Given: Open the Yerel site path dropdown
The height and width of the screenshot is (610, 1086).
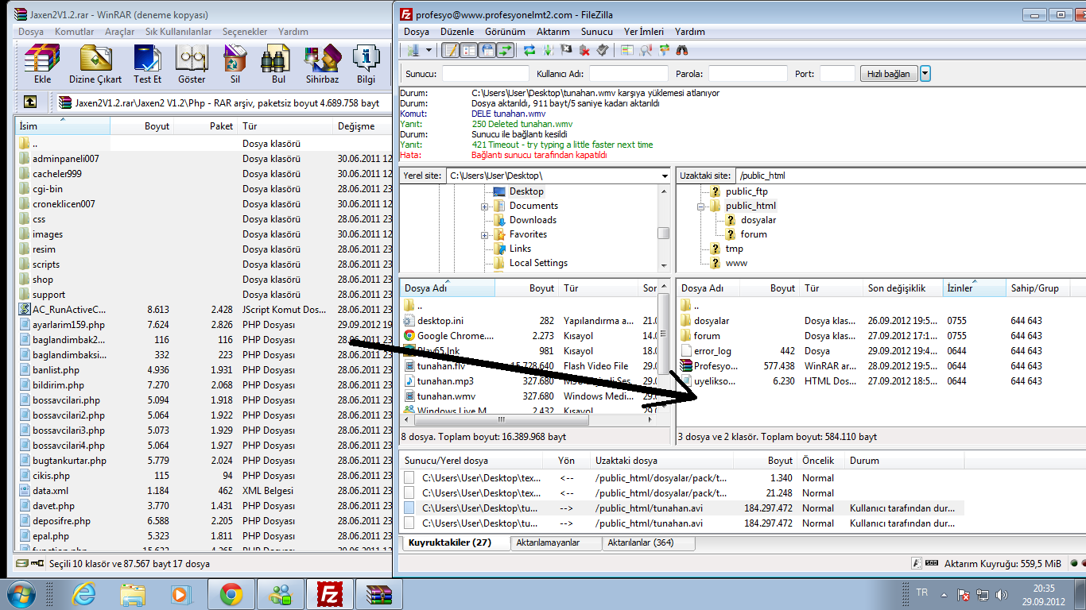Looking at the screenshot, I should pos(665,176).
